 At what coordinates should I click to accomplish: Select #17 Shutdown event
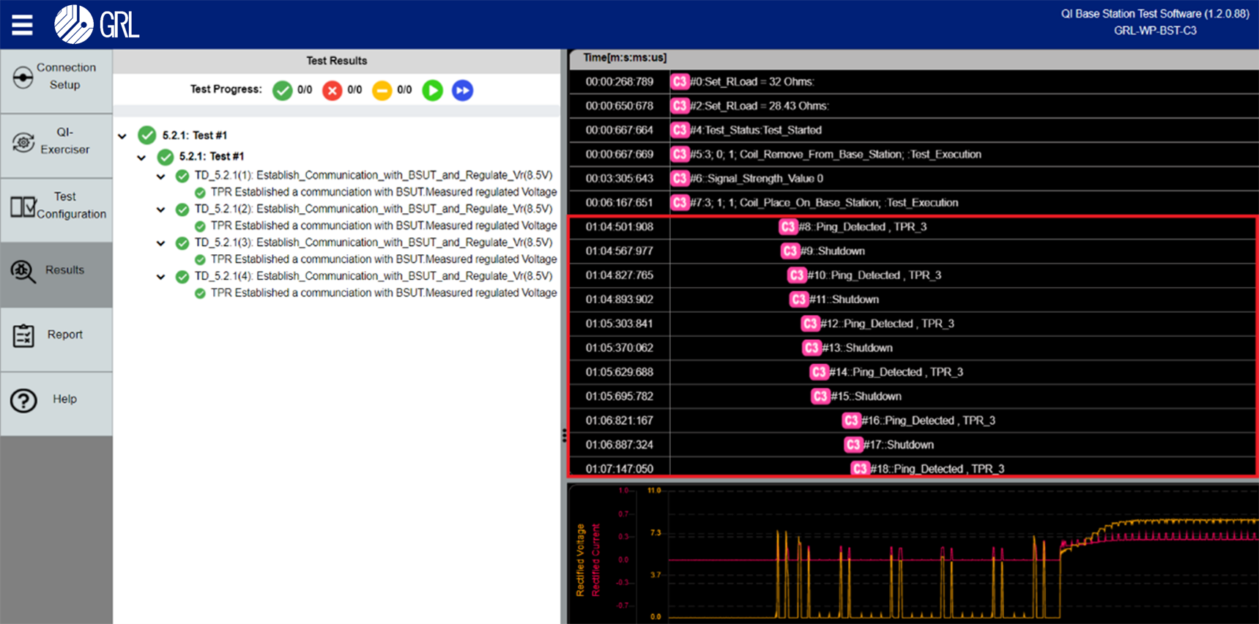pos(899,445)
